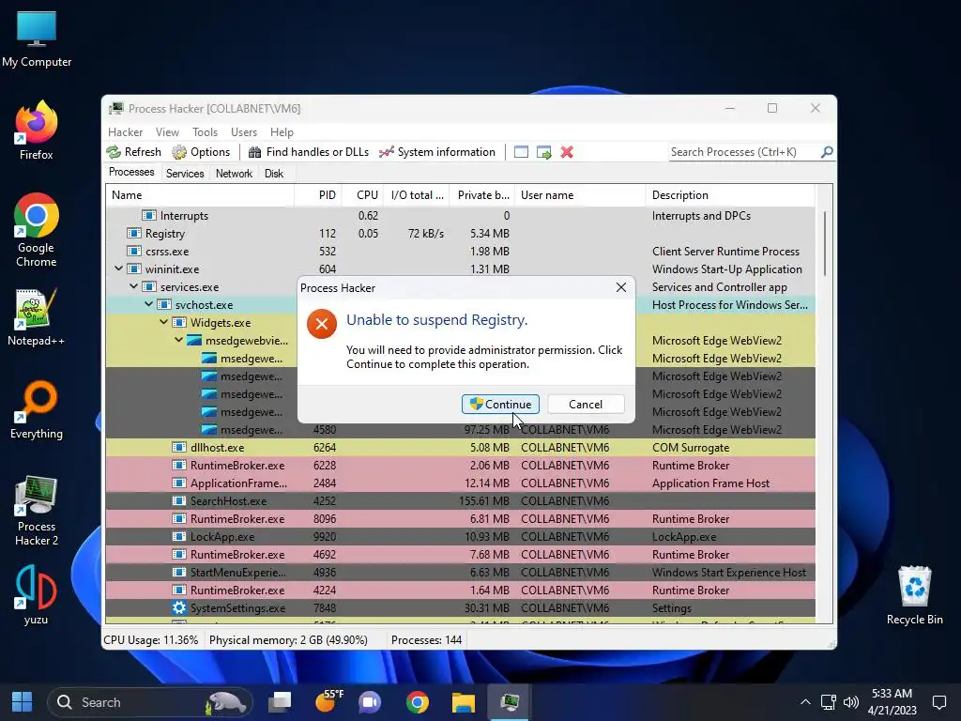Click the search magnifier icon
The width and height of the screenshot is (961, 721).
click(826, 151)
